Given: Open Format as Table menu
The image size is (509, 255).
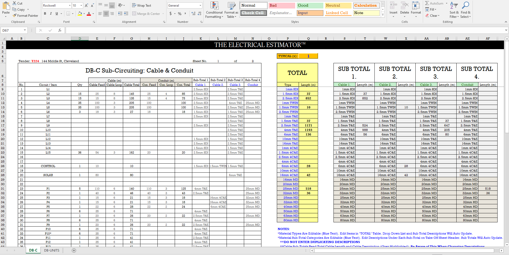Looking at the screenshot, I should [x=231, y=10].
